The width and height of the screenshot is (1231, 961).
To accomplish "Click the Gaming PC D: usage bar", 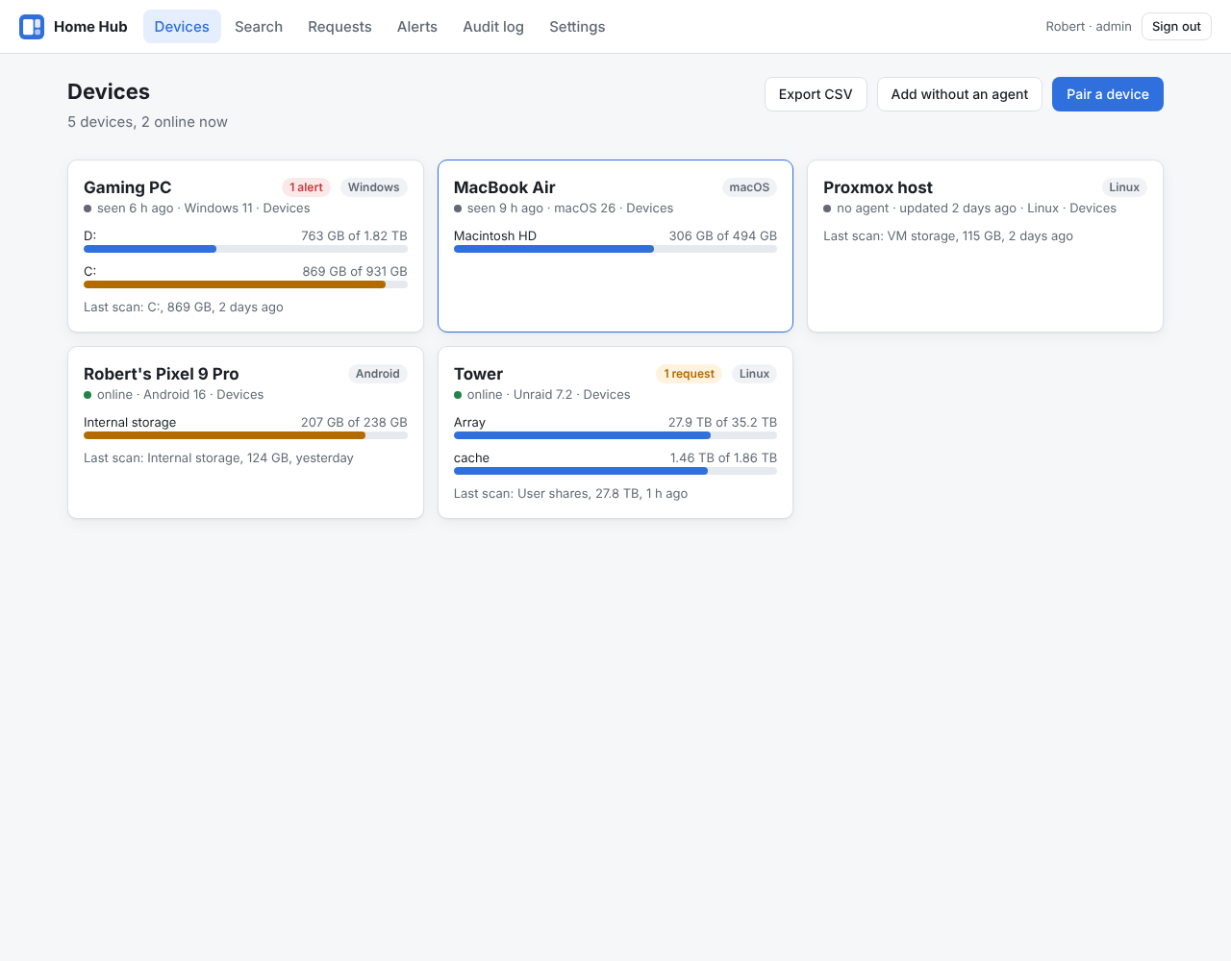I will pyautogui.click(x=245, y=249).
